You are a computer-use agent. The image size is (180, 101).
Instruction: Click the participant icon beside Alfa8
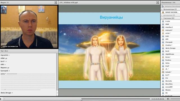(163, 24)
